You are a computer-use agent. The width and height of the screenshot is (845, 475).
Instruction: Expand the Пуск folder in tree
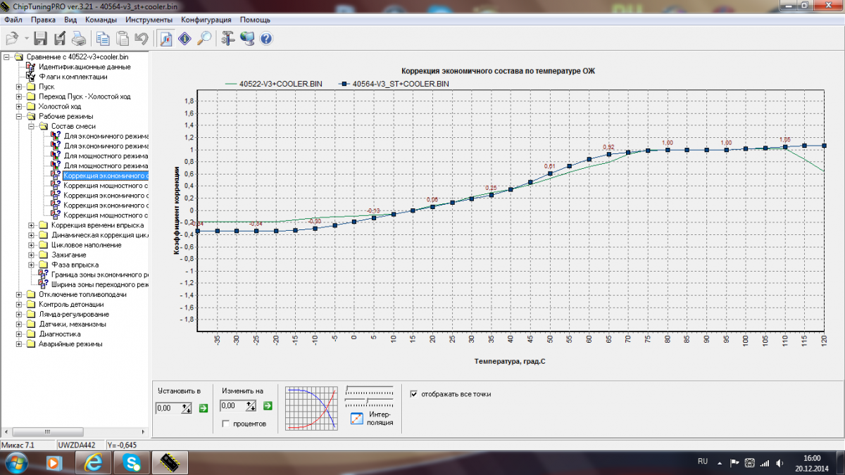pos(20,87)
